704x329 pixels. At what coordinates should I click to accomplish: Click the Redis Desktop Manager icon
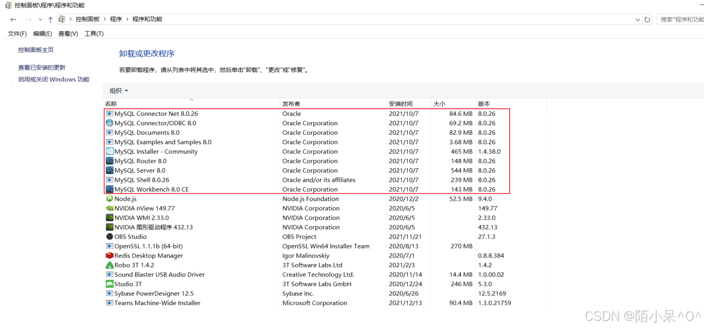tap(110, 256)
